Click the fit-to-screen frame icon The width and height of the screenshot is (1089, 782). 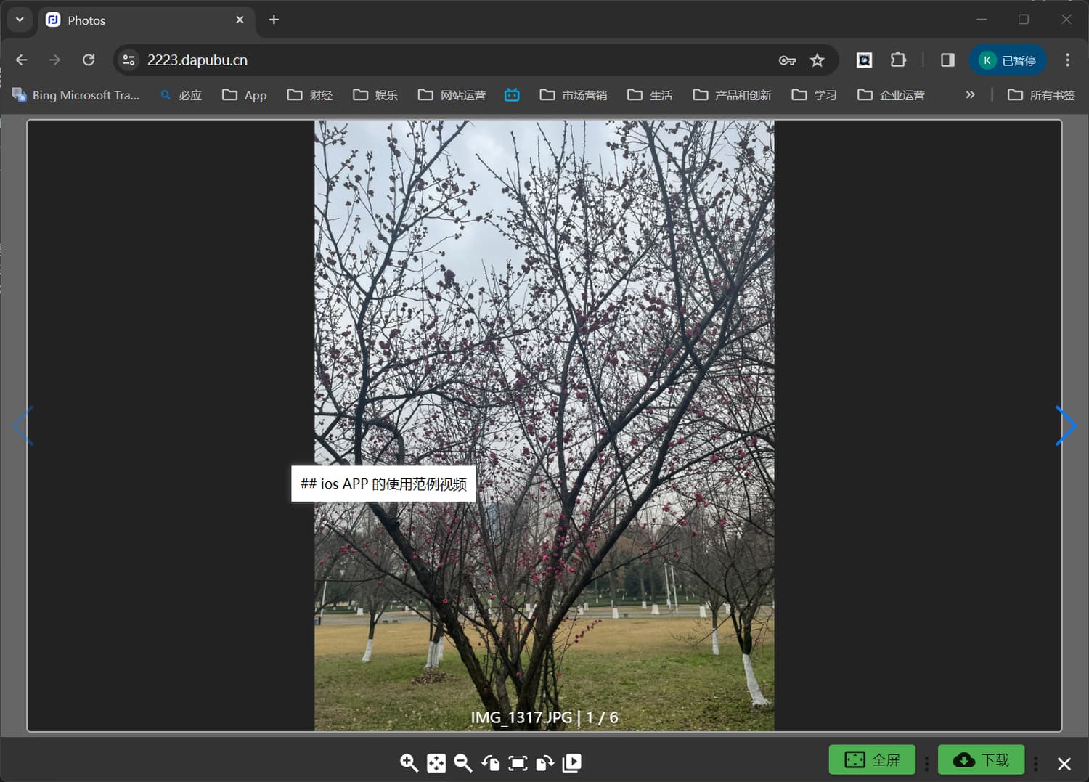(x=518, y=762)
